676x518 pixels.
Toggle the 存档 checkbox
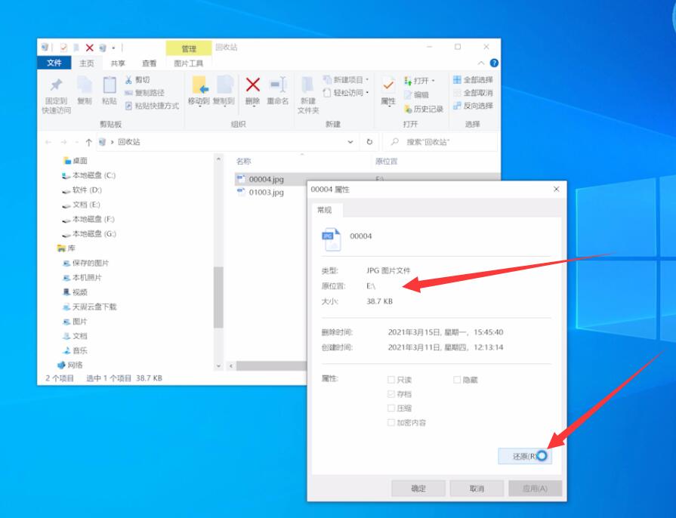pyautogui.click(x=391, y=394)
